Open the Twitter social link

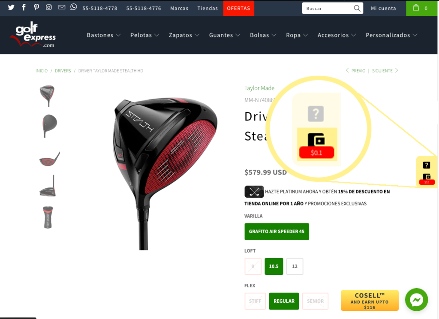click(11, 7)
